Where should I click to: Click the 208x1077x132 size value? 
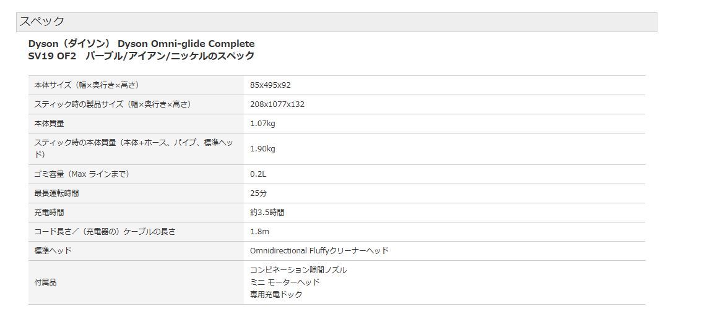point(277,104)
